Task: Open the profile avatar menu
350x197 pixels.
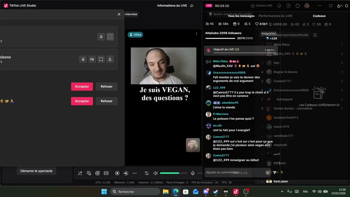Action: pos(307,6)
